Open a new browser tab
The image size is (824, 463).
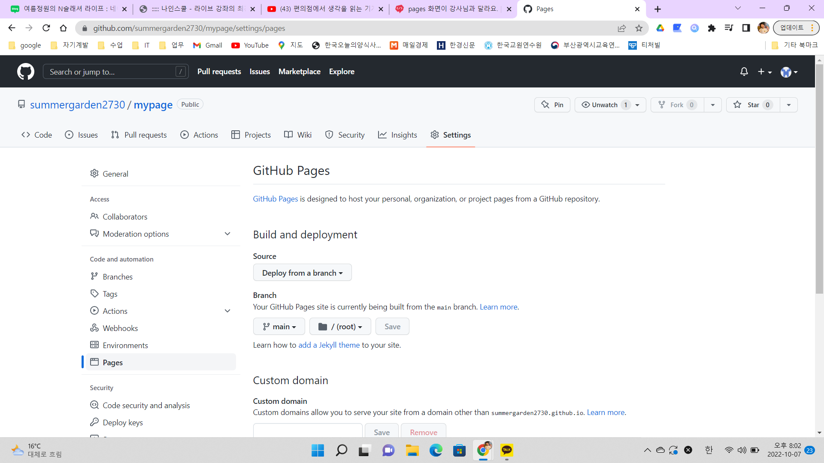coord(657,9)
